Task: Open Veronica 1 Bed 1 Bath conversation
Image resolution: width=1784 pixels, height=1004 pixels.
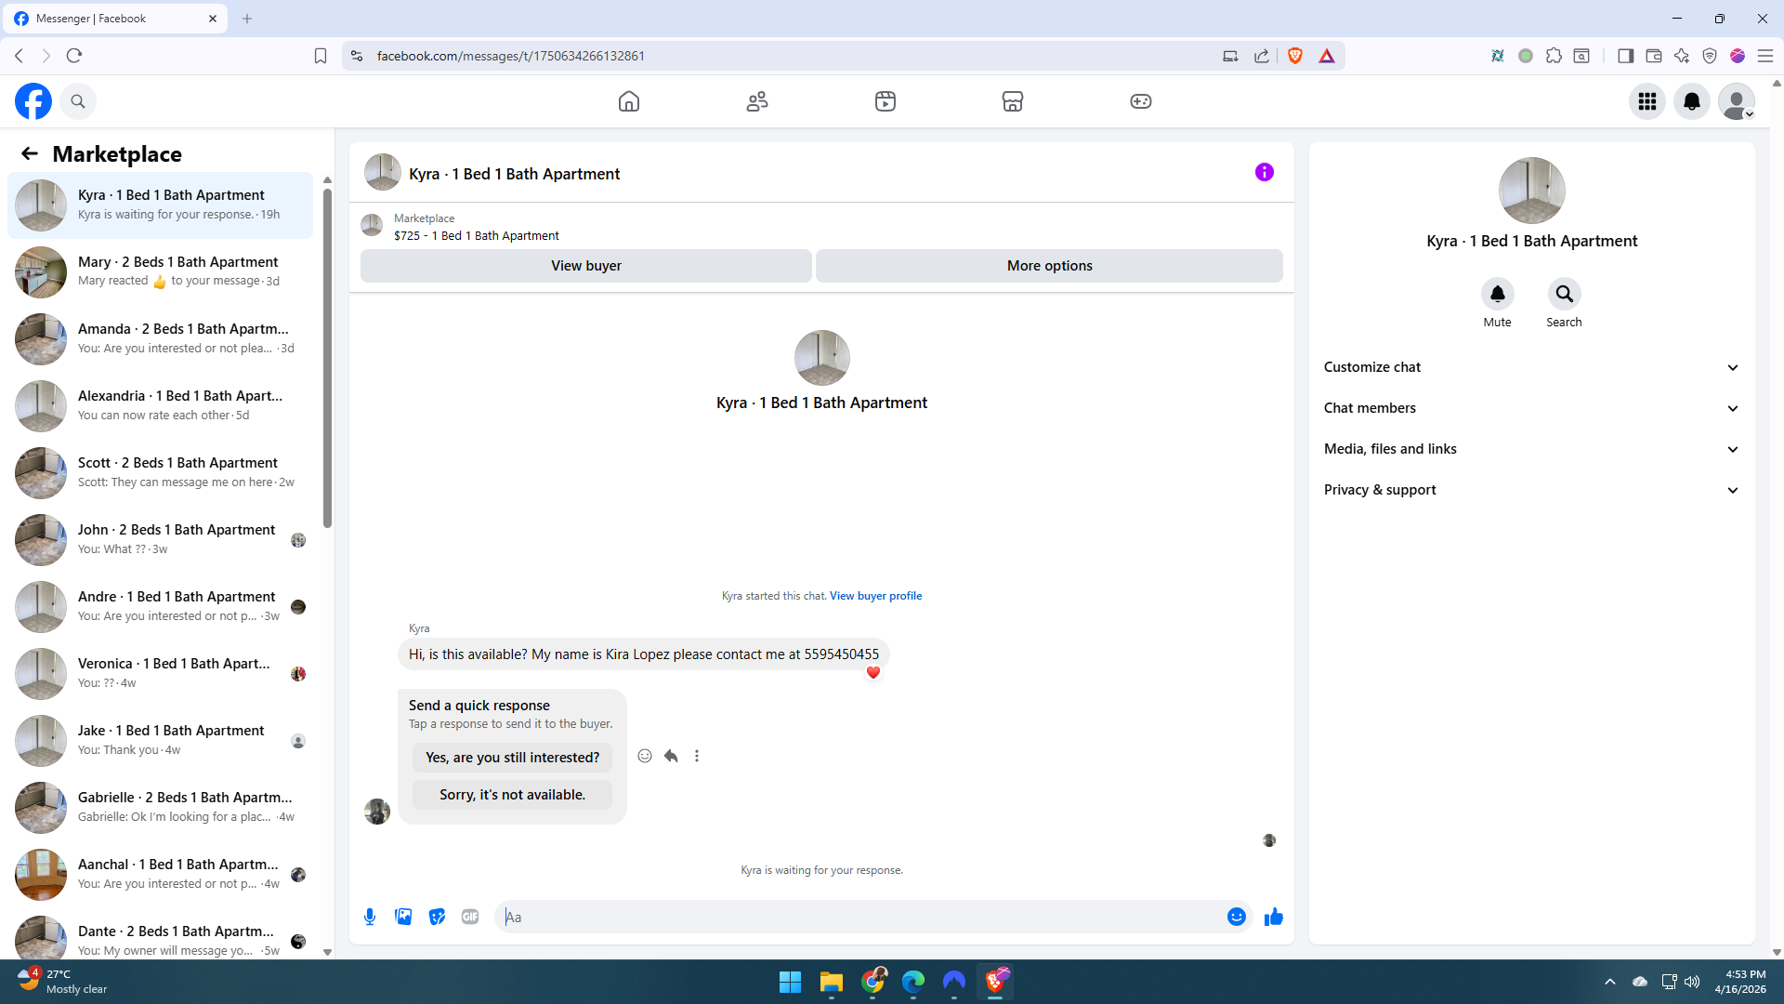Action: coord(160,673)
